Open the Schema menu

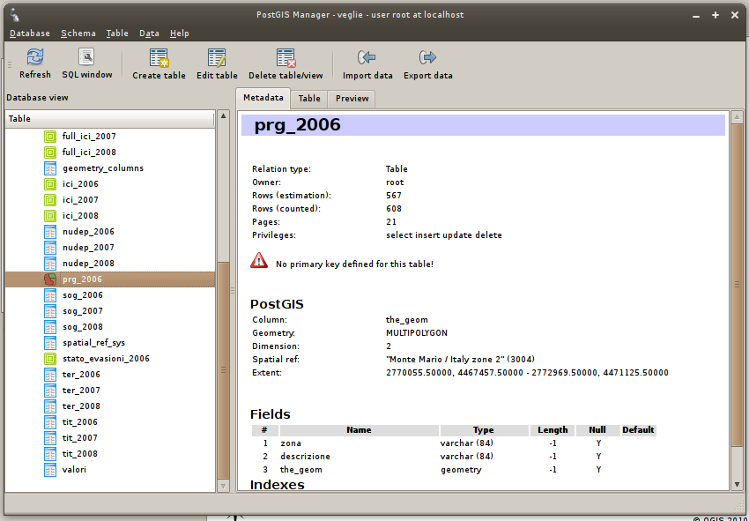(78, 33)
